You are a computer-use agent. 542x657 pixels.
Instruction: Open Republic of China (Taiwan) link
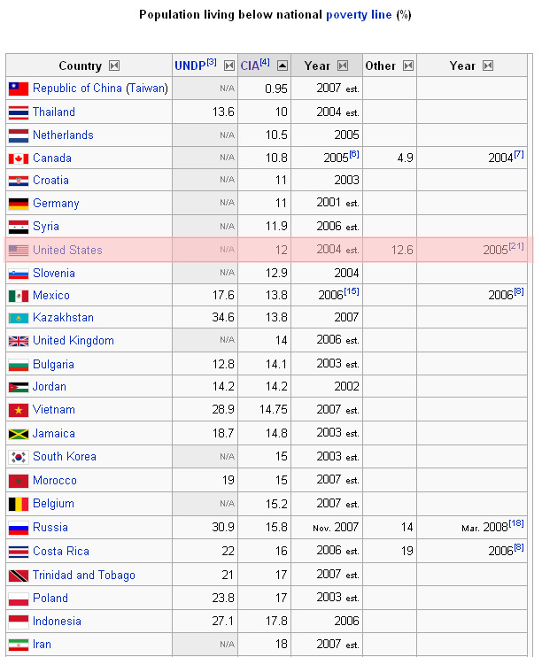click(100, 89)
